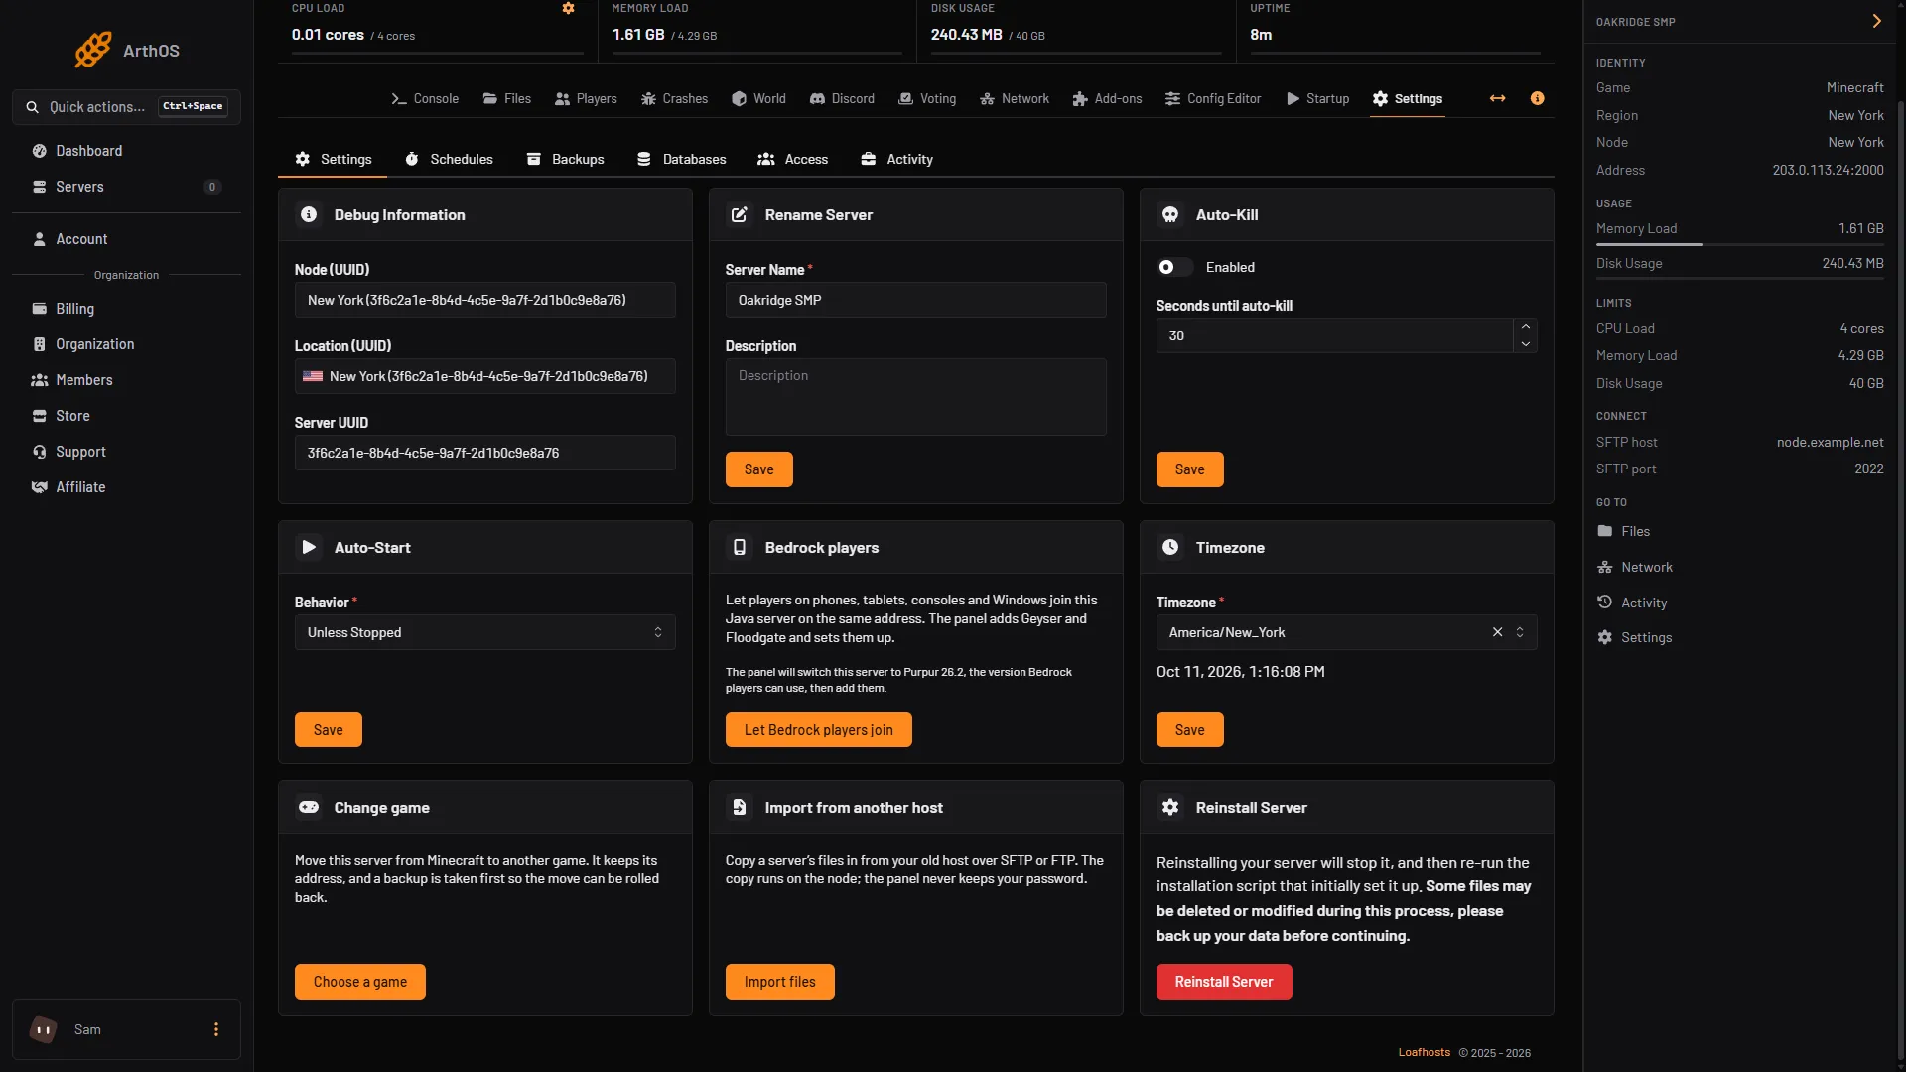Toggle the width expand arrows icon
The height and width of the screenshot is (1072, 1906).
tap(1497, 98)
